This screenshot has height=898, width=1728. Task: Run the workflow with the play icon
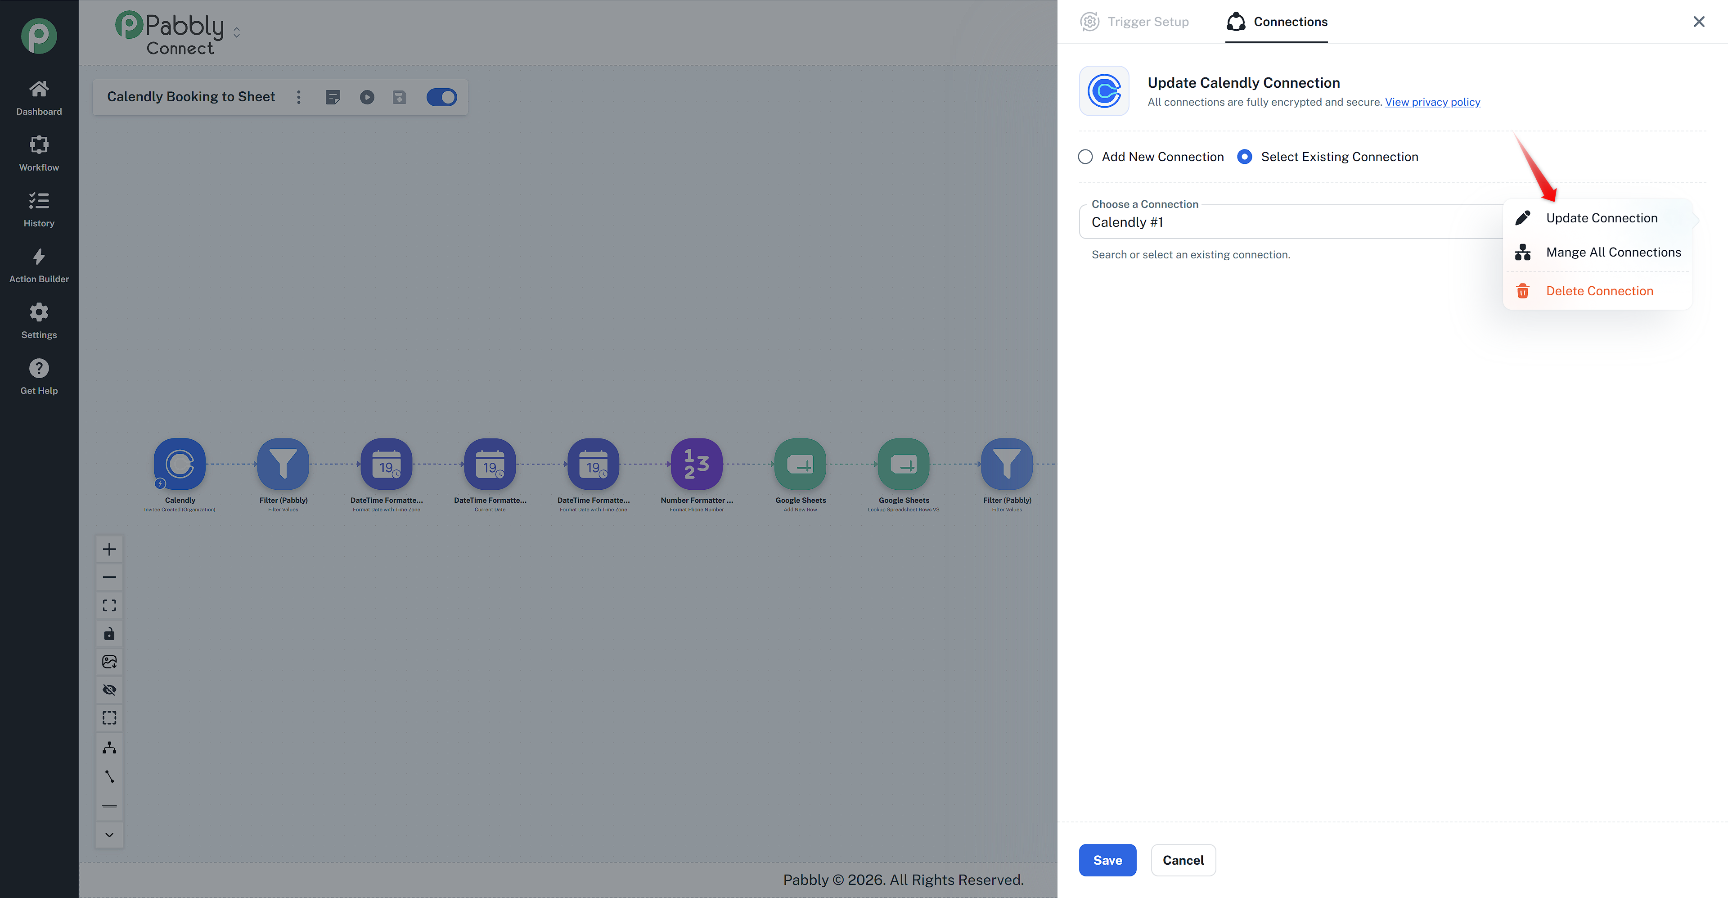tap(367, 97)
